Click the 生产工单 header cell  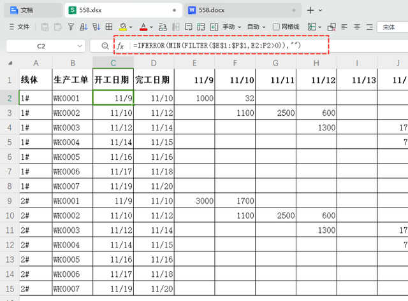click(x=72, y=80)
